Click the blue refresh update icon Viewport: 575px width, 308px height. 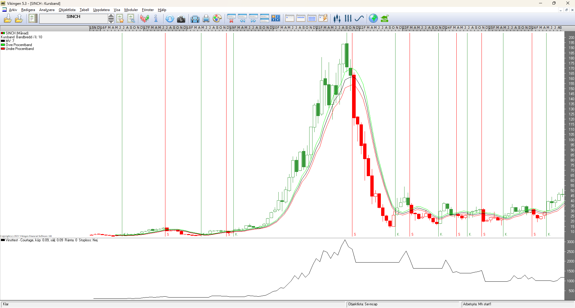(x=170, y=19)
